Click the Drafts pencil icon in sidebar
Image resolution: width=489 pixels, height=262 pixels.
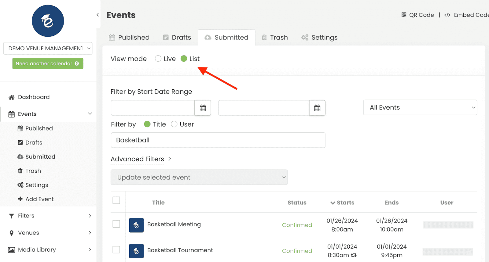20,142
